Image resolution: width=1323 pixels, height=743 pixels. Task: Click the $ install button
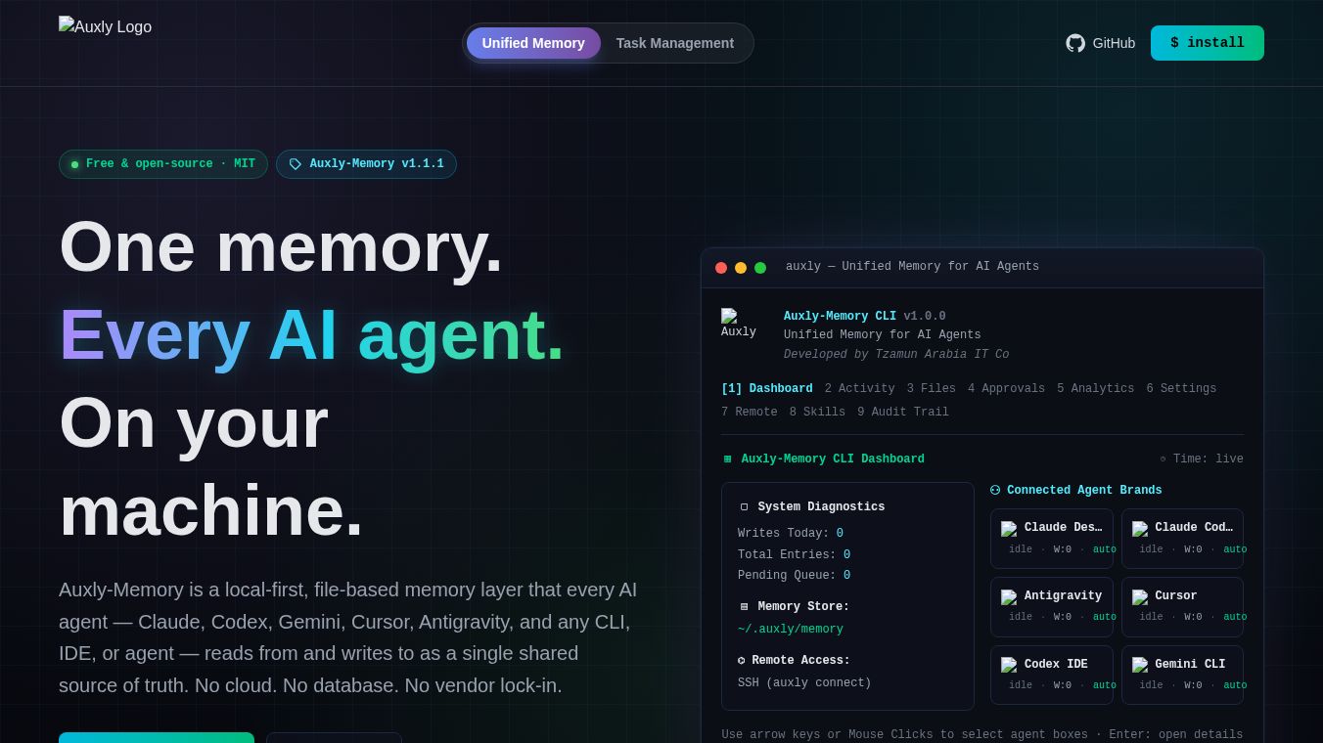[x=1208, y=43]
